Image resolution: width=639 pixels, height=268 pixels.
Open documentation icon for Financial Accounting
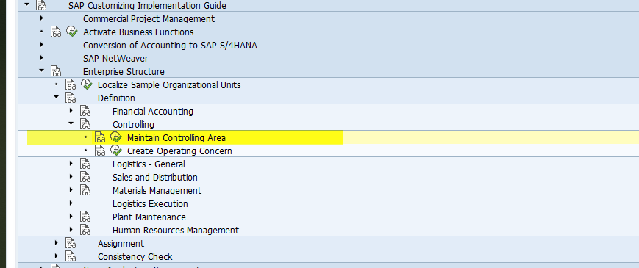coord(85,111)
